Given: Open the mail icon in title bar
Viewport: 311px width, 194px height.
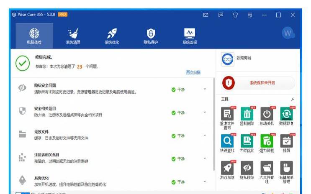Looking at the screenshot, I should pyautogui.click(x=206, y=15).
